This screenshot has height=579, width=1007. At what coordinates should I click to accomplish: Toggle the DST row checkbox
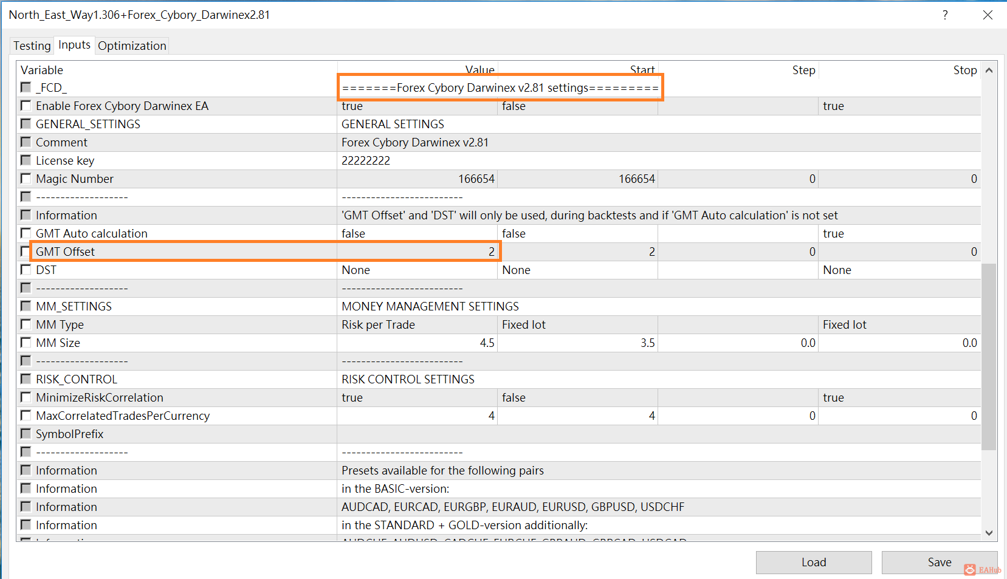tap(26, 270)
